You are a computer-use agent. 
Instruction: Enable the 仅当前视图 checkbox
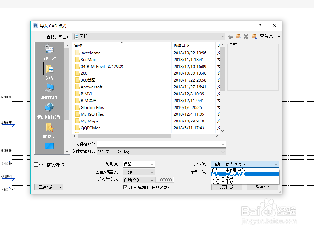(36, 164)
